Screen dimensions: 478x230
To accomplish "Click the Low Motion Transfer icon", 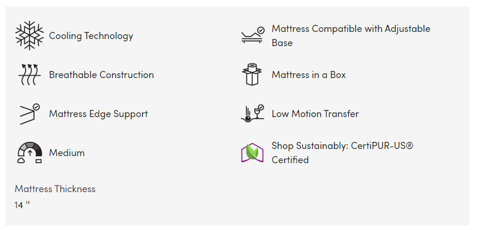I will click(x=252, y=114).
